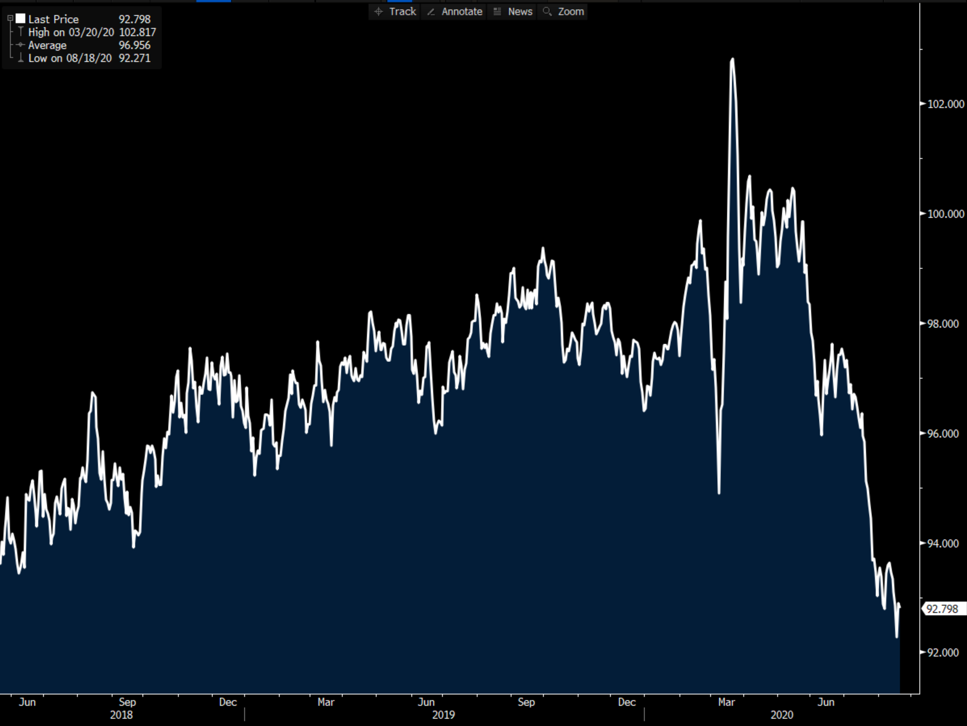Click the Average marker icon in legend
Viewport: 967px width, 726px height.
[20, 45]
